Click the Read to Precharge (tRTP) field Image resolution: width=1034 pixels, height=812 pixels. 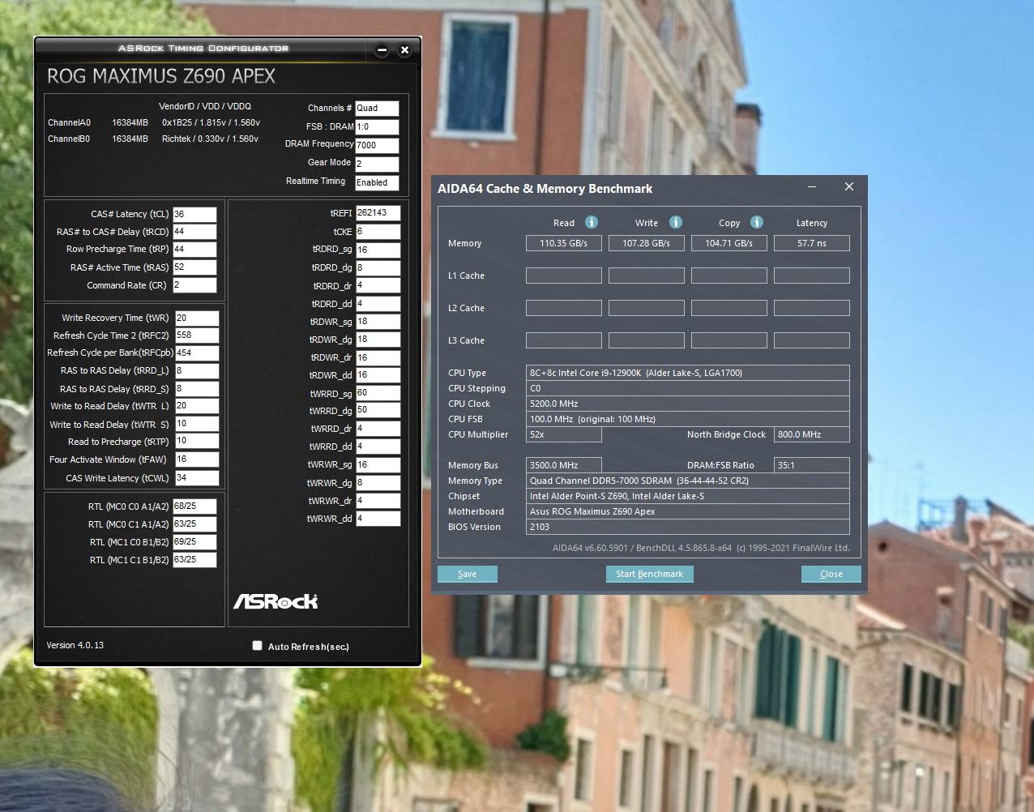click(x=197, y=442)
